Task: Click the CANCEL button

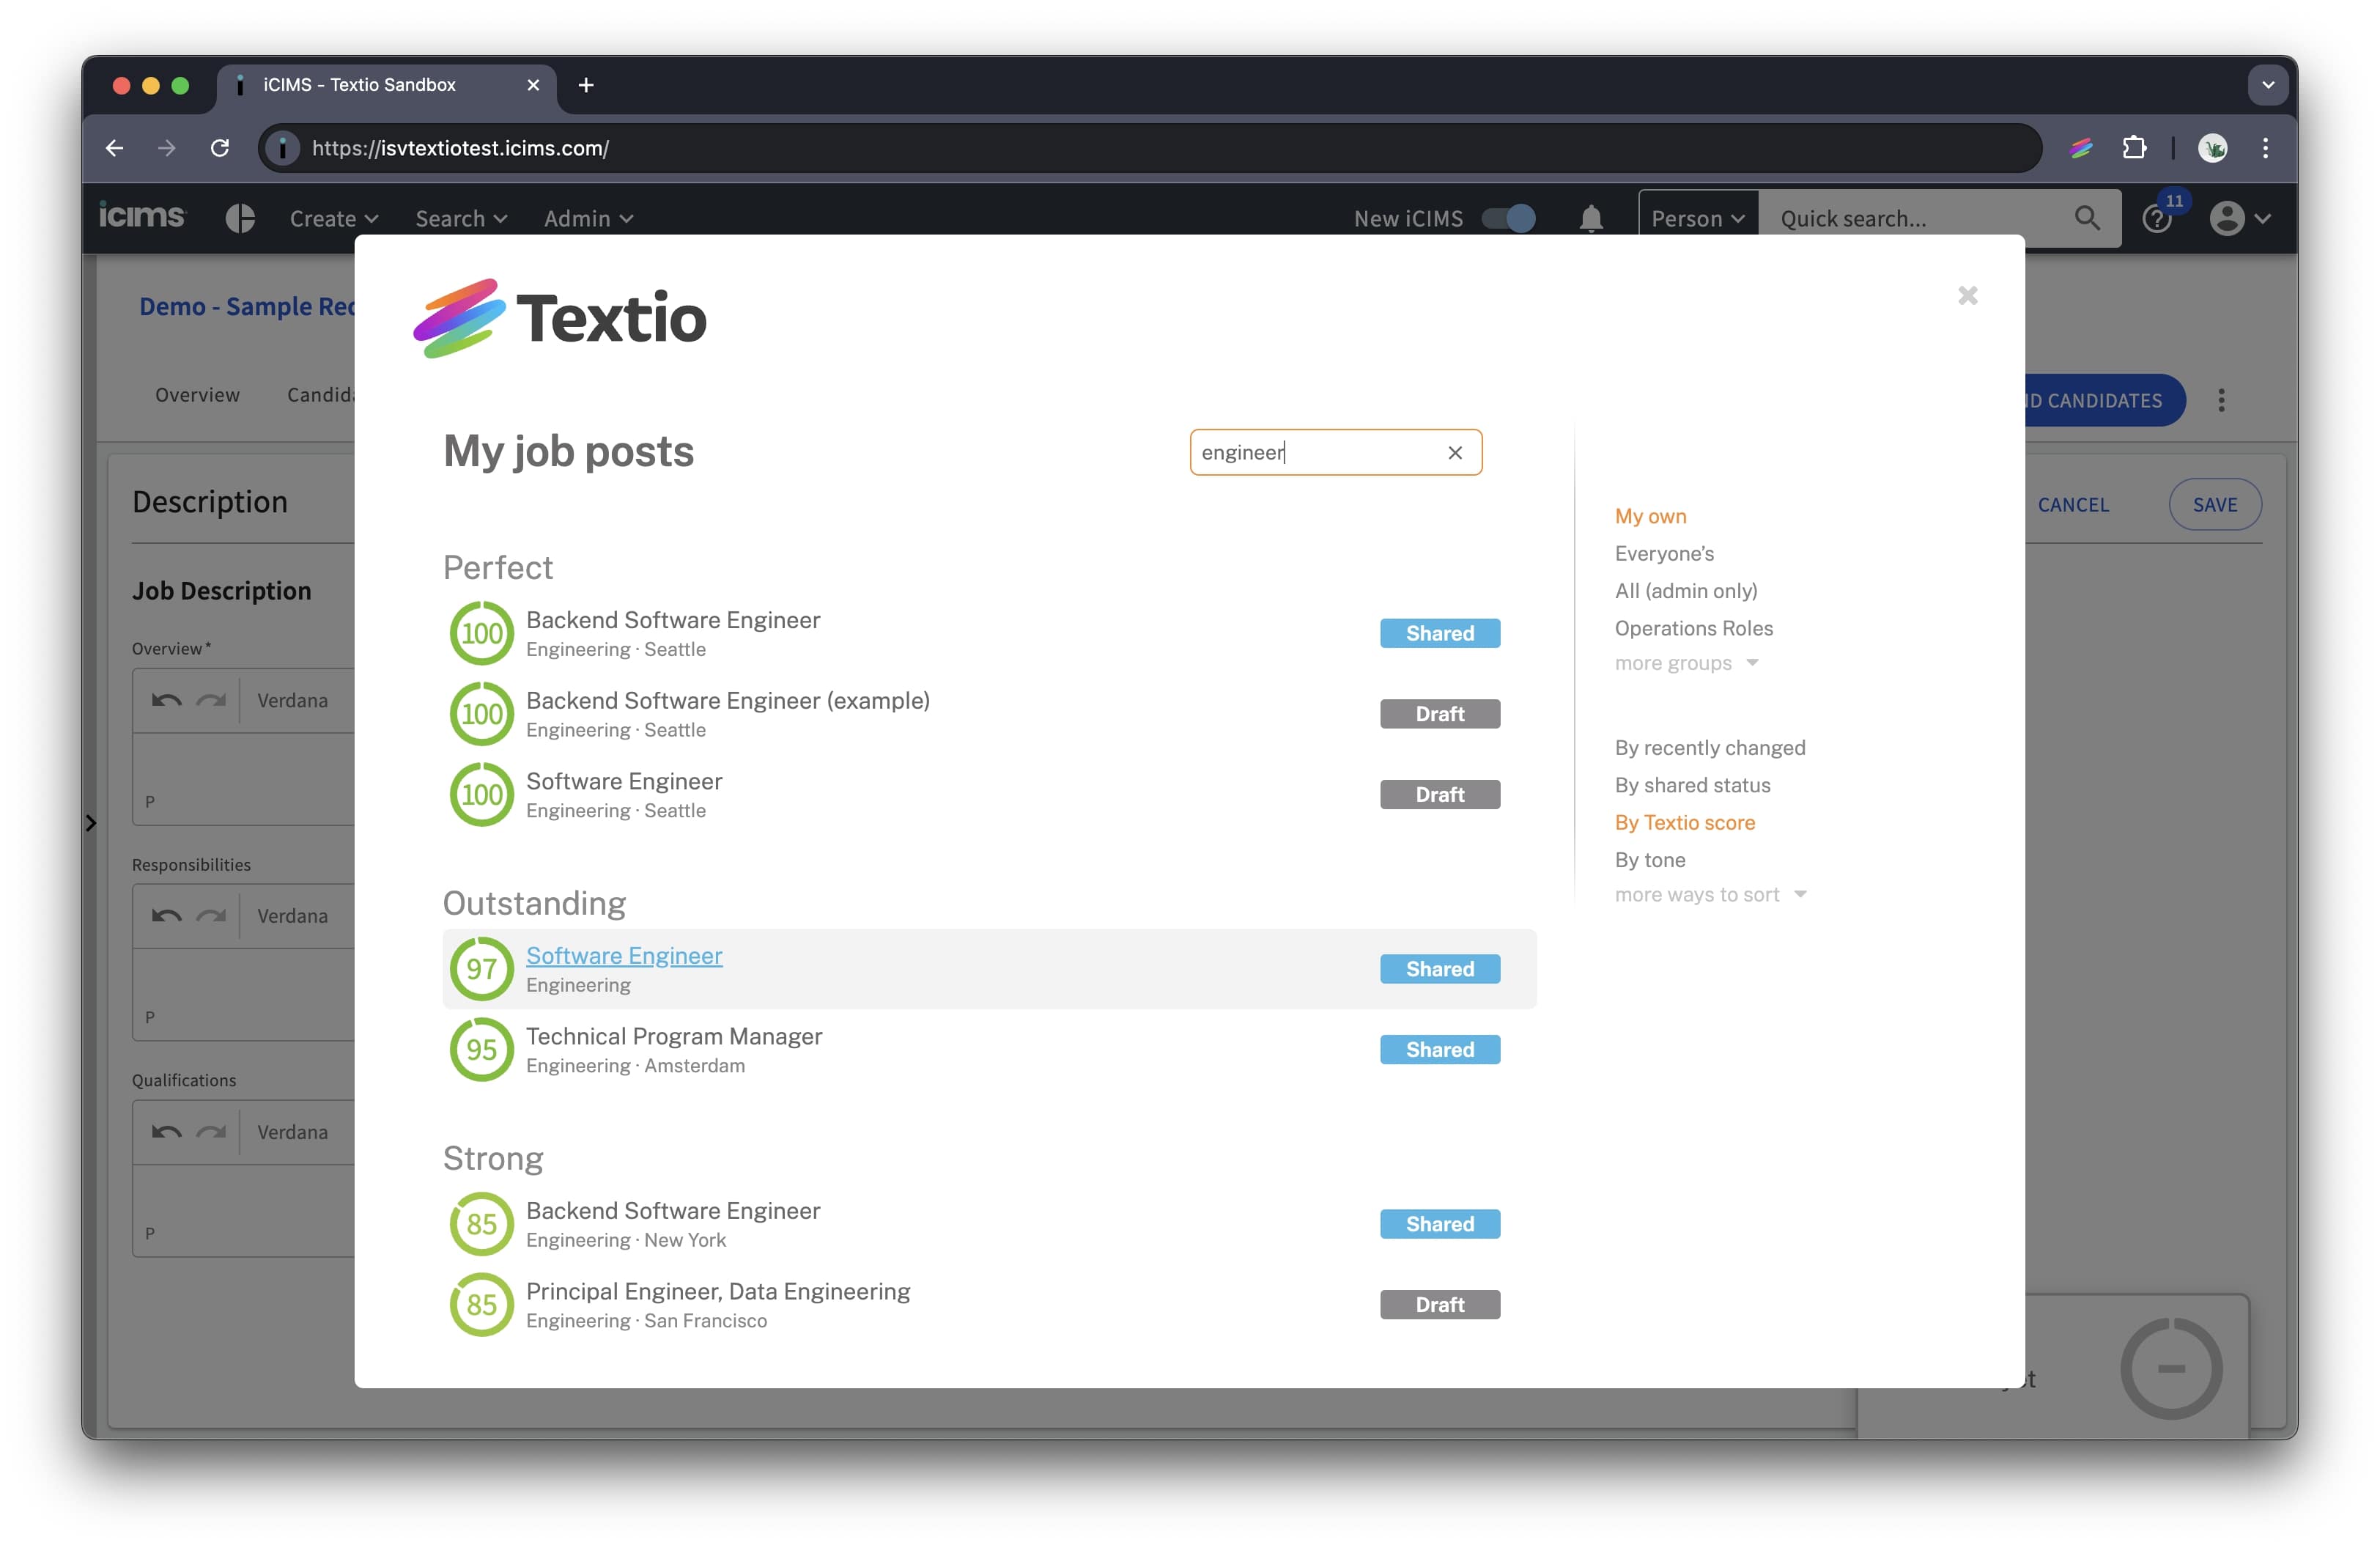Action: 2073,504
